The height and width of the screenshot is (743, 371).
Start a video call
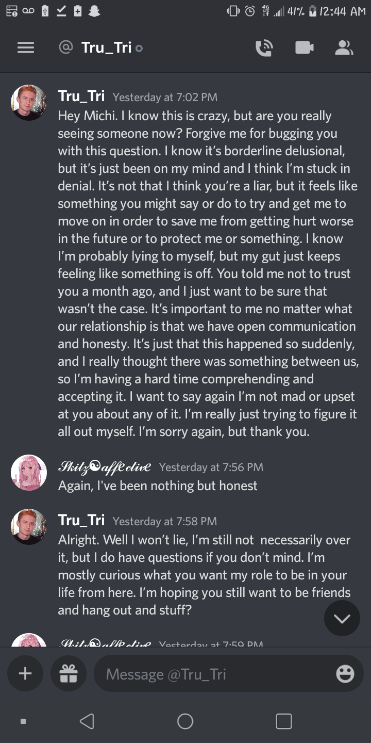(304, 48)
